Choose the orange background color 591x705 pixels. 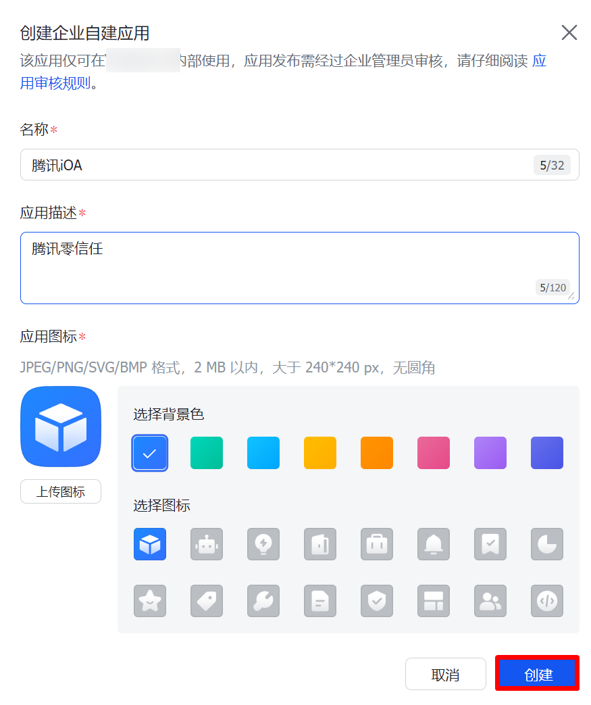pyautogui.click(x=377, y=453)
